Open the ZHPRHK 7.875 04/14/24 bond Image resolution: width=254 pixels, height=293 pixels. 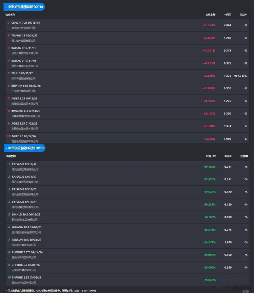coord(27,252)
